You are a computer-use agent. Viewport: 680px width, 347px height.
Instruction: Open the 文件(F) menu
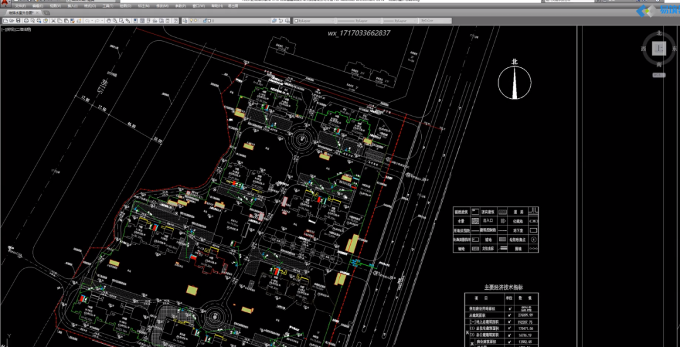pyautogui.click(x=20, y=6)
